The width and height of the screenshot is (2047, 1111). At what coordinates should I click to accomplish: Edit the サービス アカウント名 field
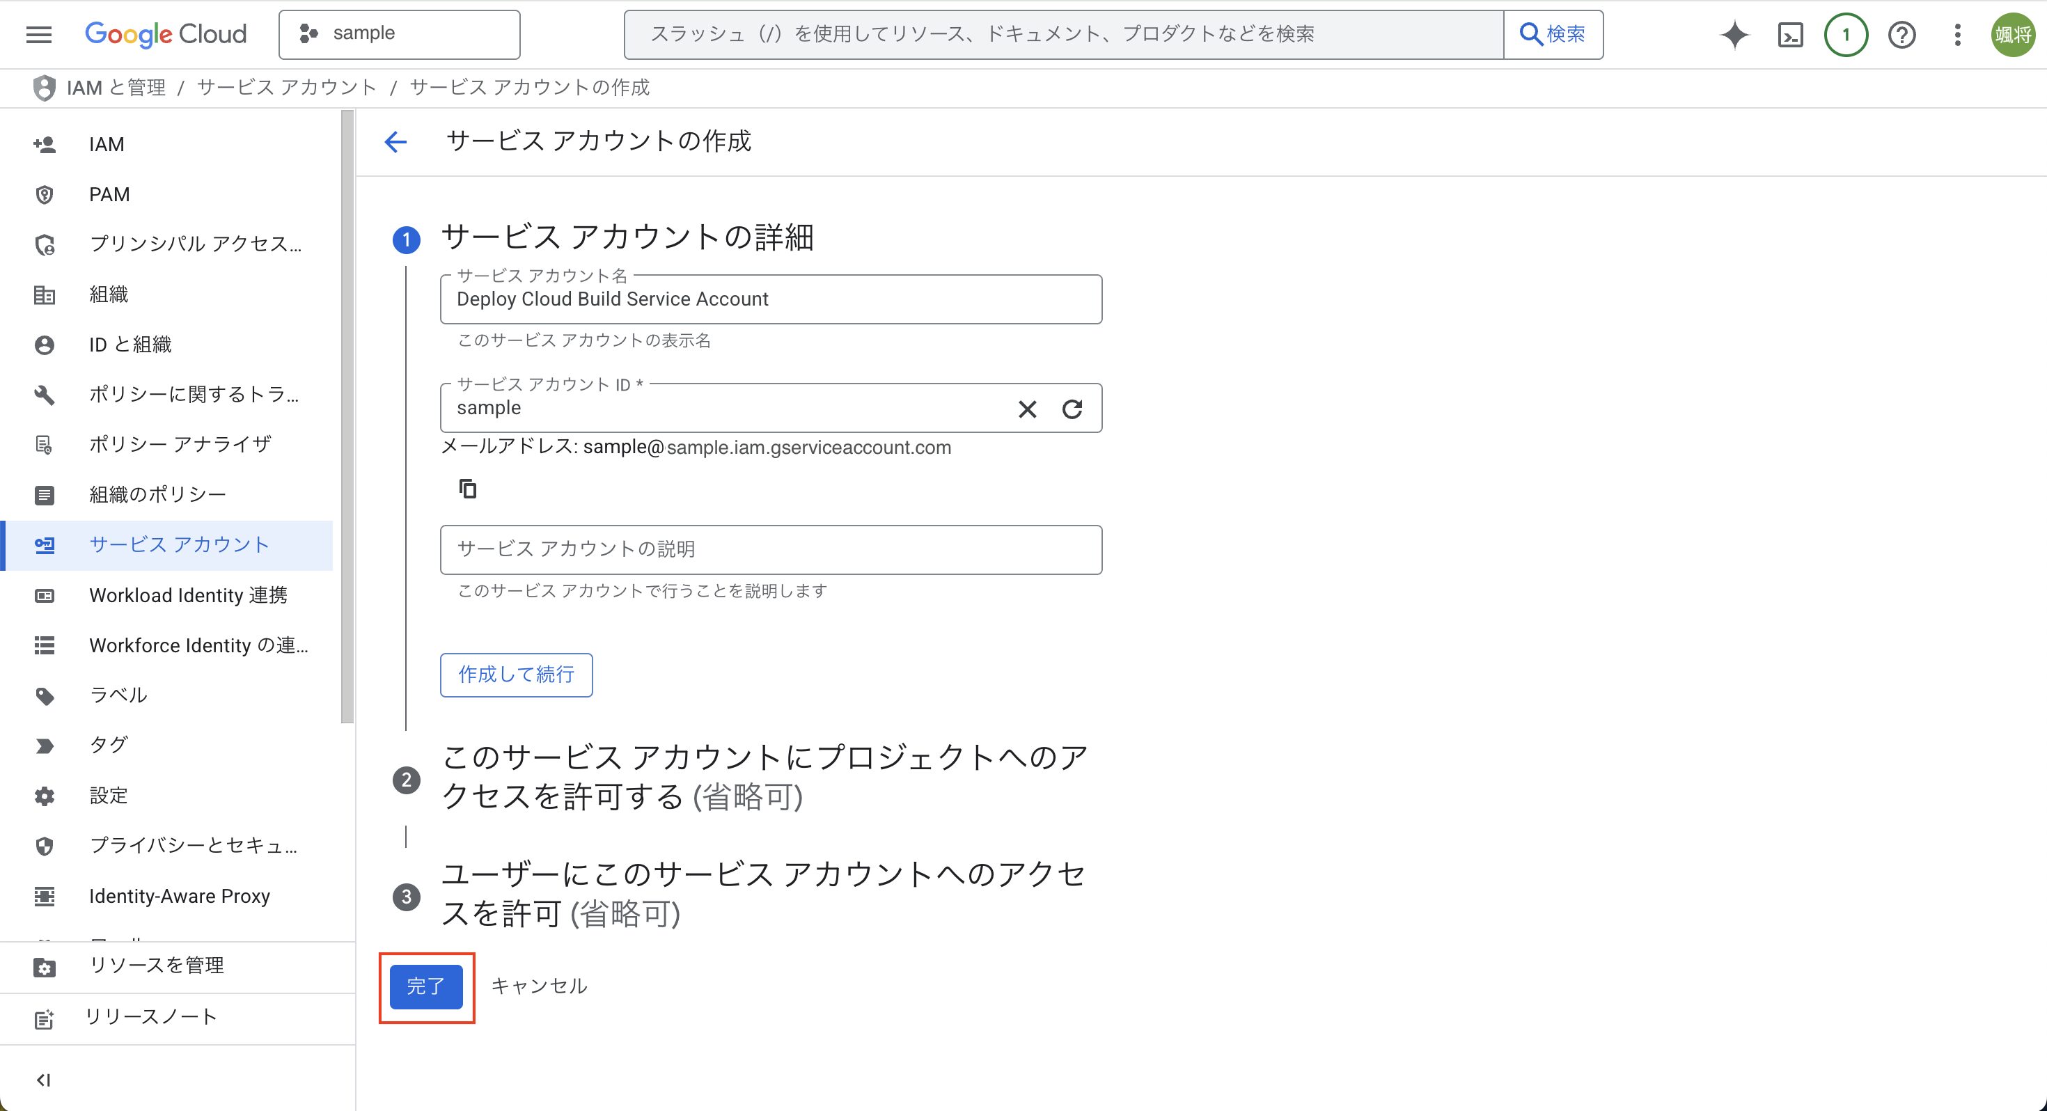tap(771, 299)
